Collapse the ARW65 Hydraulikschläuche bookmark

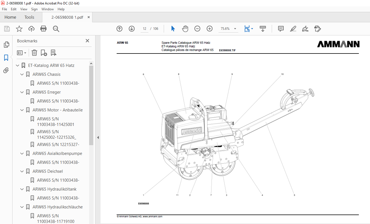(22, 207)
